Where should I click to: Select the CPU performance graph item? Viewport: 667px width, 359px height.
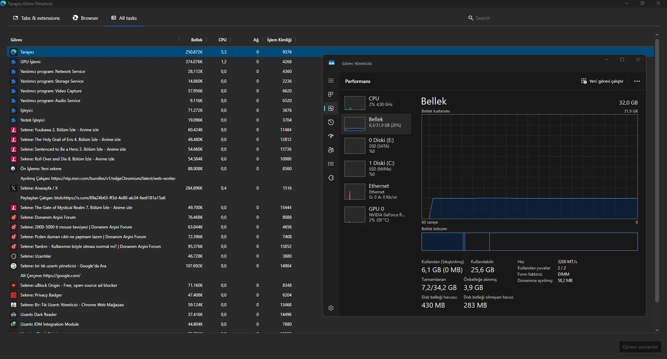376,103
